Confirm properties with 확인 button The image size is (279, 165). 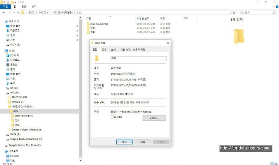[124, 142]
